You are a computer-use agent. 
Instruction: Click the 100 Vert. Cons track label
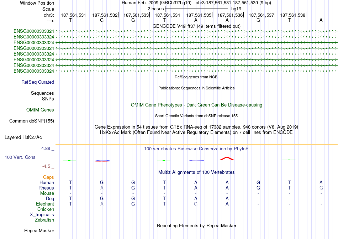20,157
